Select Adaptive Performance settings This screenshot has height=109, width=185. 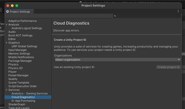point(22,21)
